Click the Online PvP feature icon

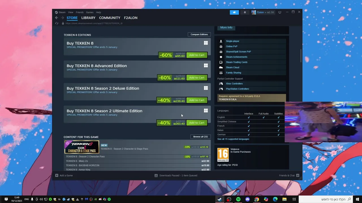[221, 47]
